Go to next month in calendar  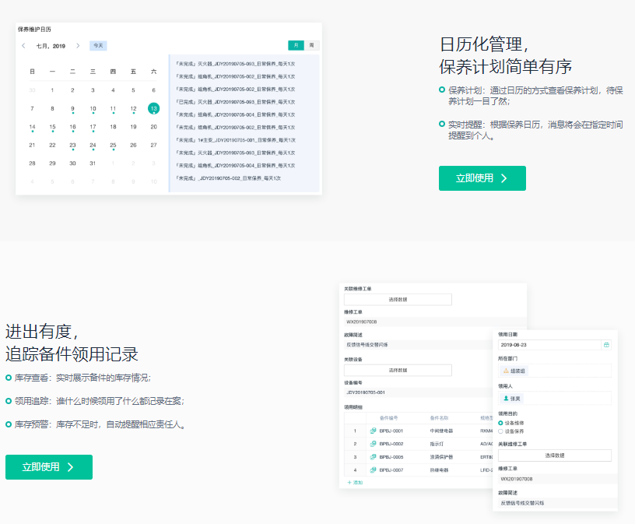pyautogui.click(x=78, y=46)
